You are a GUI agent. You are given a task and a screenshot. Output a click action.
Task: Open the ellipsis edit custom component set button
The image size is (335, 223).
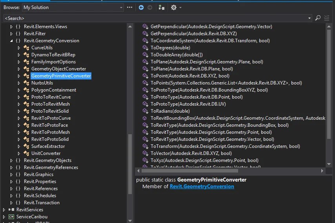129,7
